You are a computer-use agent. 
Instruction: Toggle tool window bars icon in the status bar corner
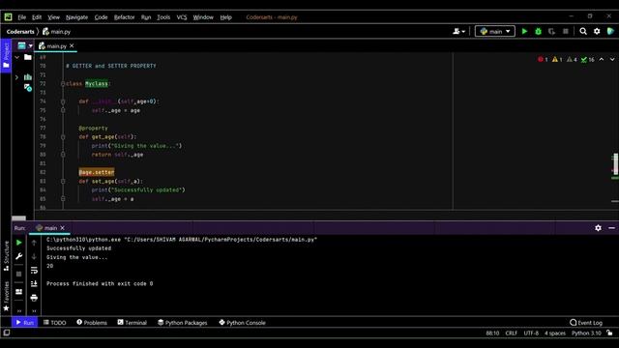[x=7, y=333]
